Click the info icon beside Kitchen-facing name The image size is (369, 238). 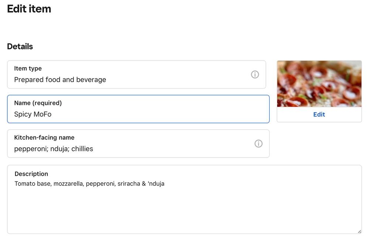[x=259, y=144]
